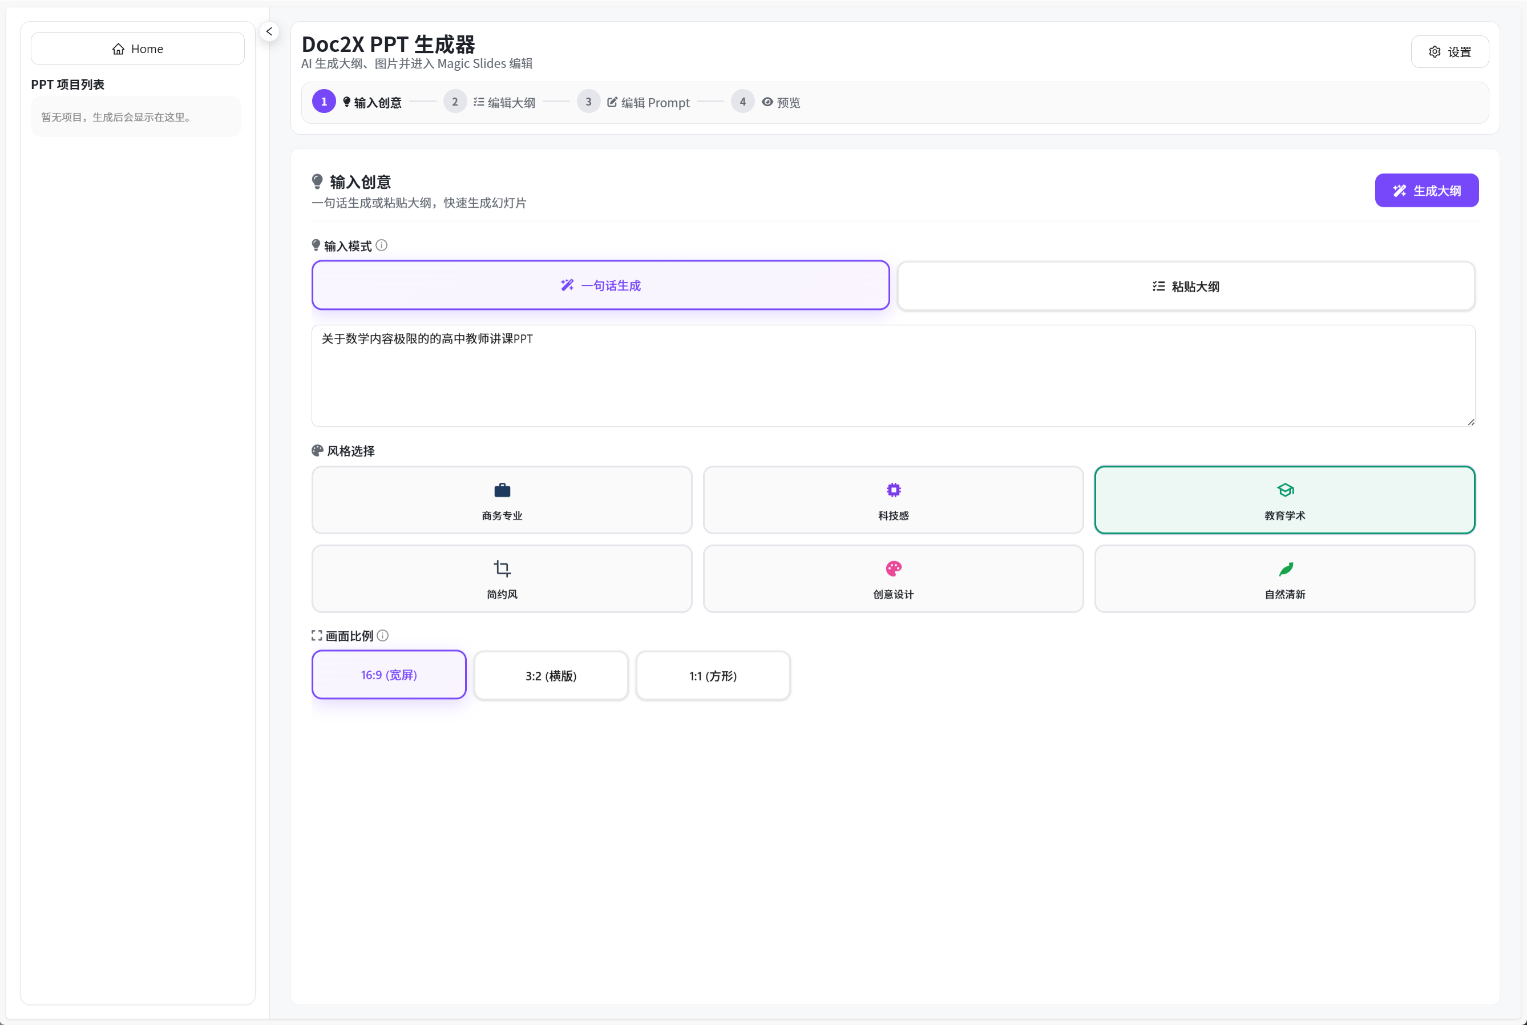Select the 3:2 (横版) aspect ratio
Image resolution: width=1527 pixels, height=1025 pixels.
point(551,676)
